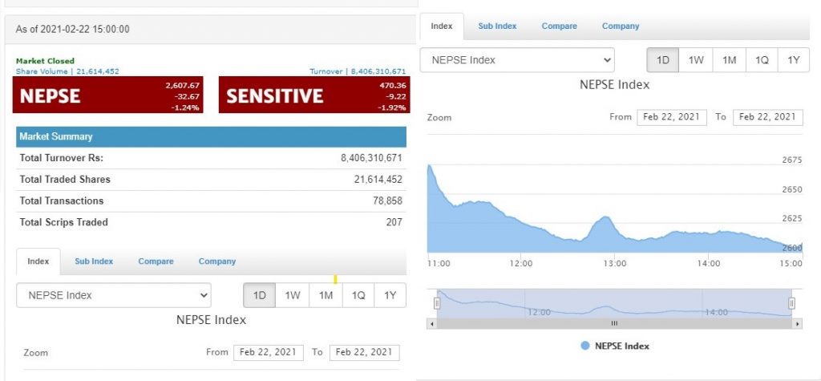Choose 1M range in lower left panel
Screen dimensions: 821x381
click(326, 296)
